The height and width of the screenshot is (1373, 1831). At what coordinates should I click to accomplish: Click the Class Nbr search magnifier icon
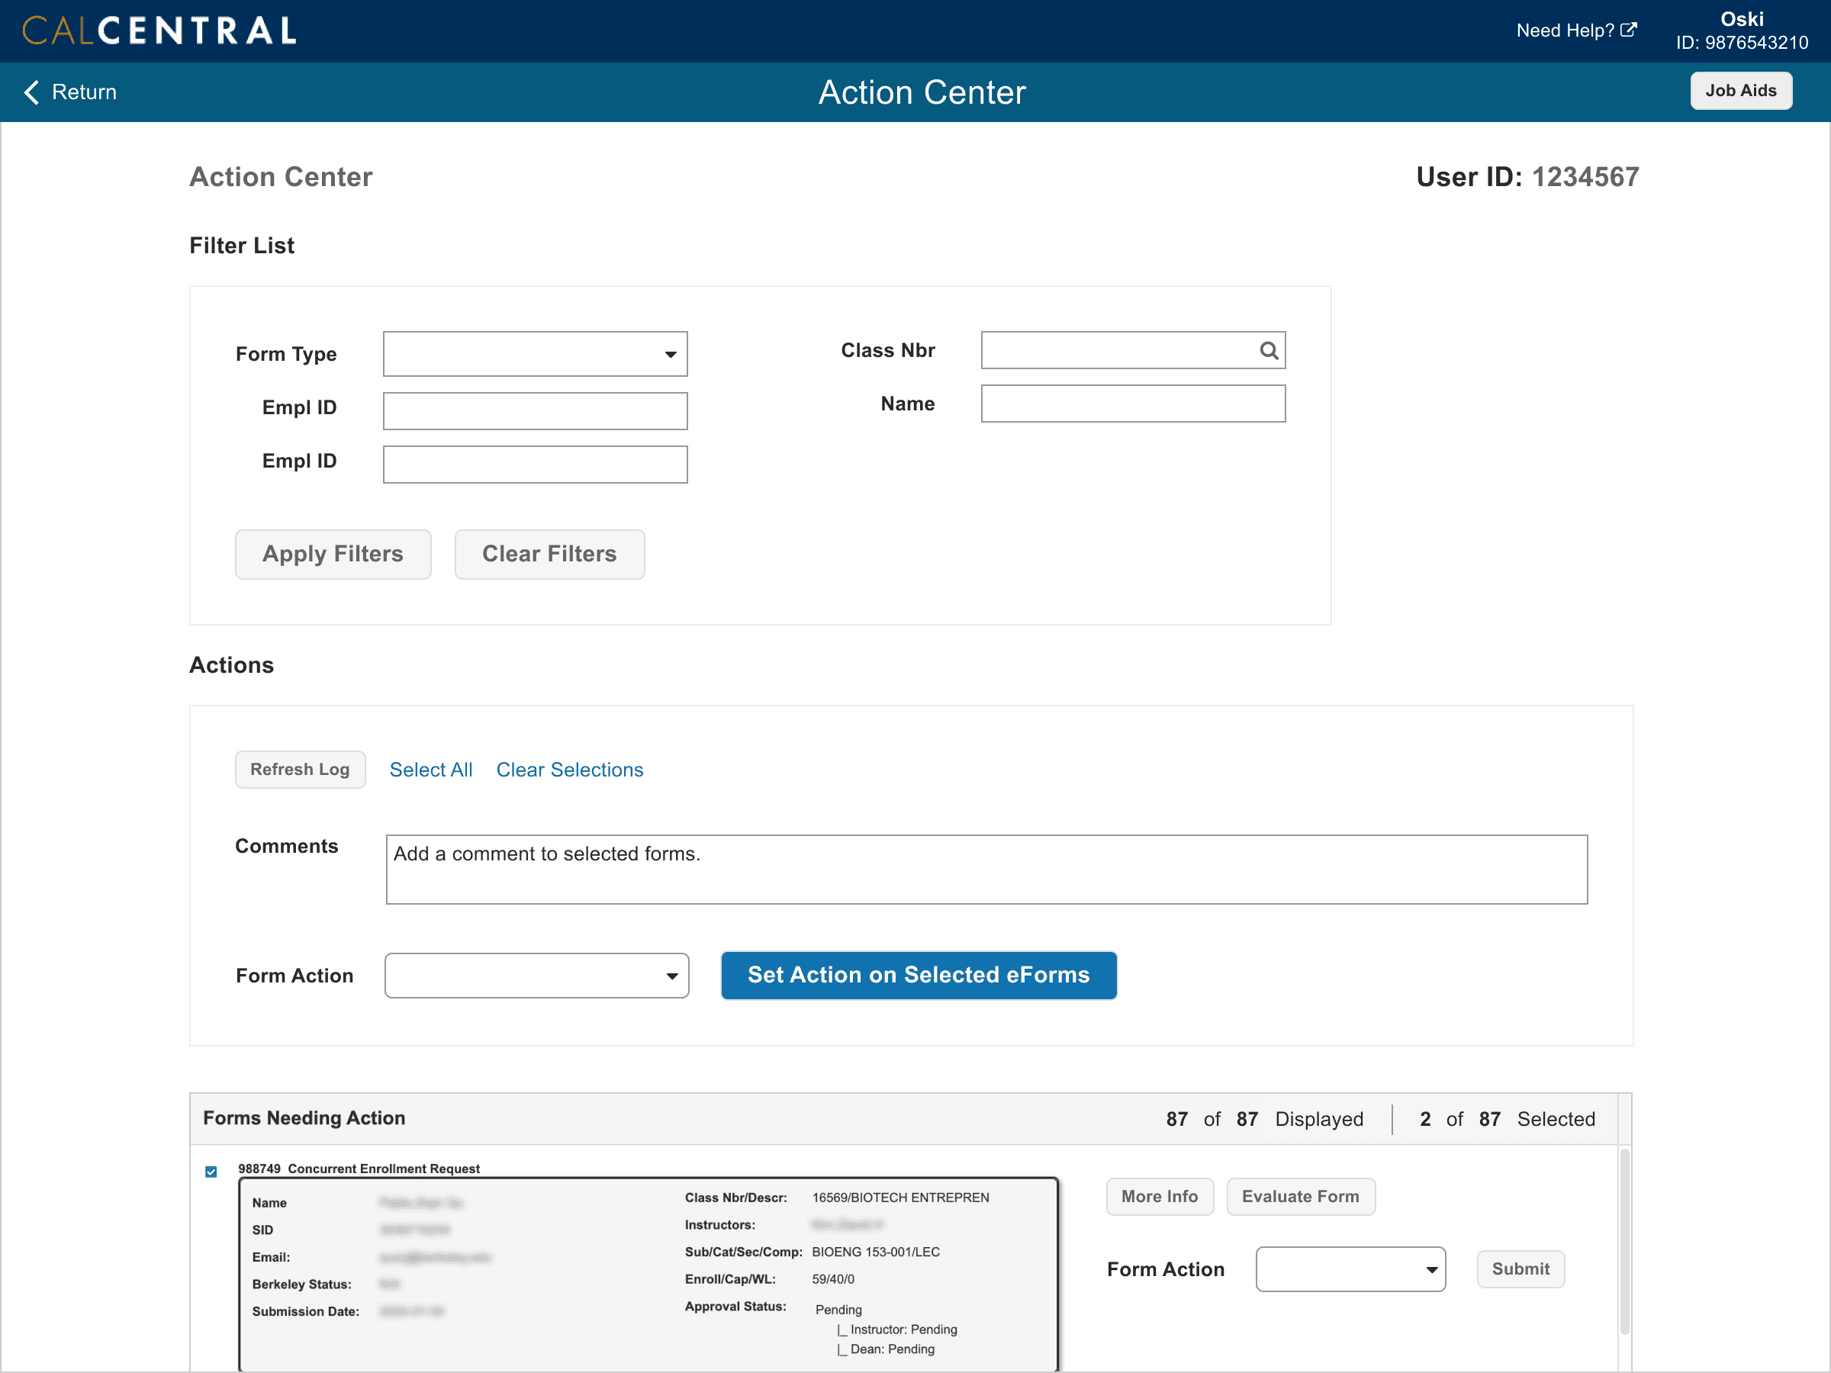pyautogui.click(x=1267, y=351)
